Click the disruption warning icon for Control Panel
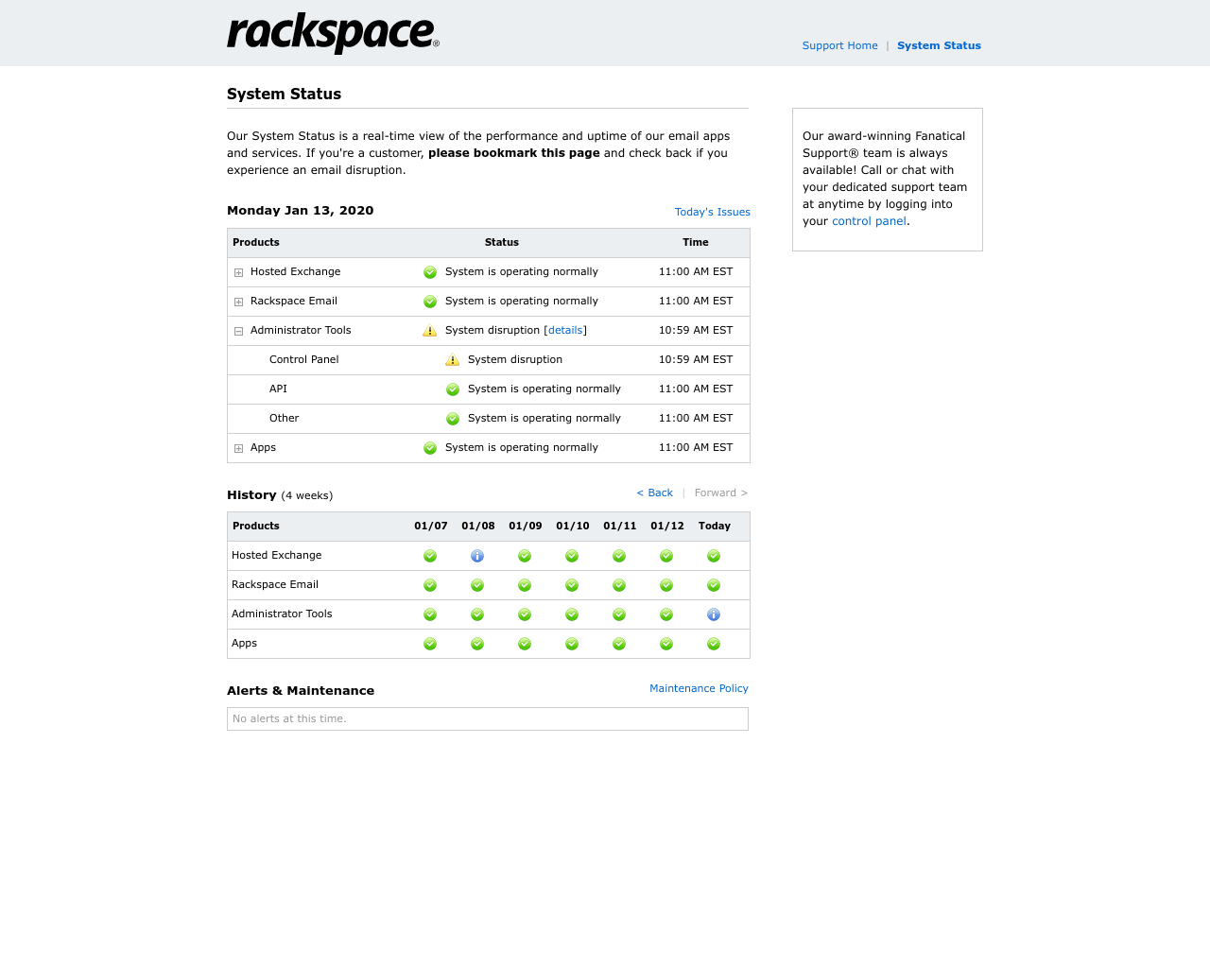 coord(452,360)
